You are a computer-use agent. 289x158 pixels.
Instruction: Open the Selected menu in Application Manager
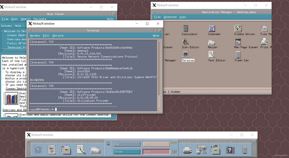(x=170, y=17)
